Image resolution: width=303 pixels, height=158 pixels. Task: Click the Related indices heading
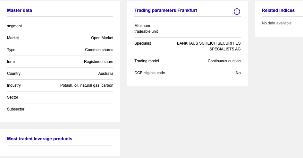click(x=278, y=10)
